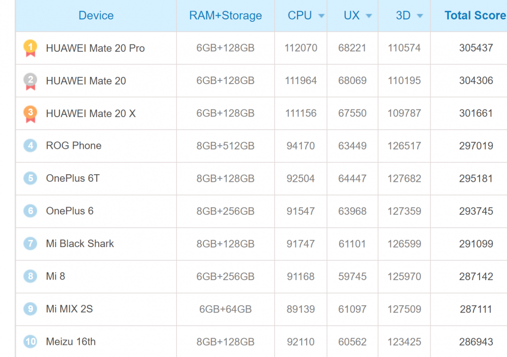Select total score 301661
Image resolution: width=507 pixels, height=357 pixels.
pyautogui.click(x=476, y=113)
